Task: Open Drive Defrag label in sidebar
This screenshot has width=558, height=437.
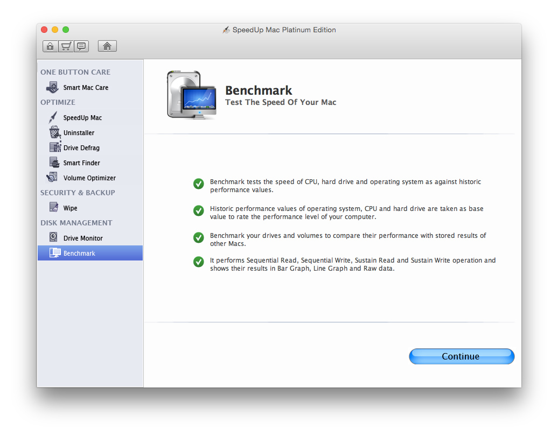Action: [81, 148]
